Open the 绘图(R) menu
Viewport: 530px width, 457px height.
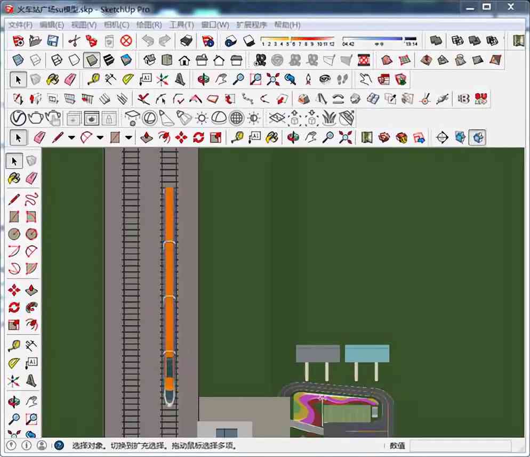point(149,25)
